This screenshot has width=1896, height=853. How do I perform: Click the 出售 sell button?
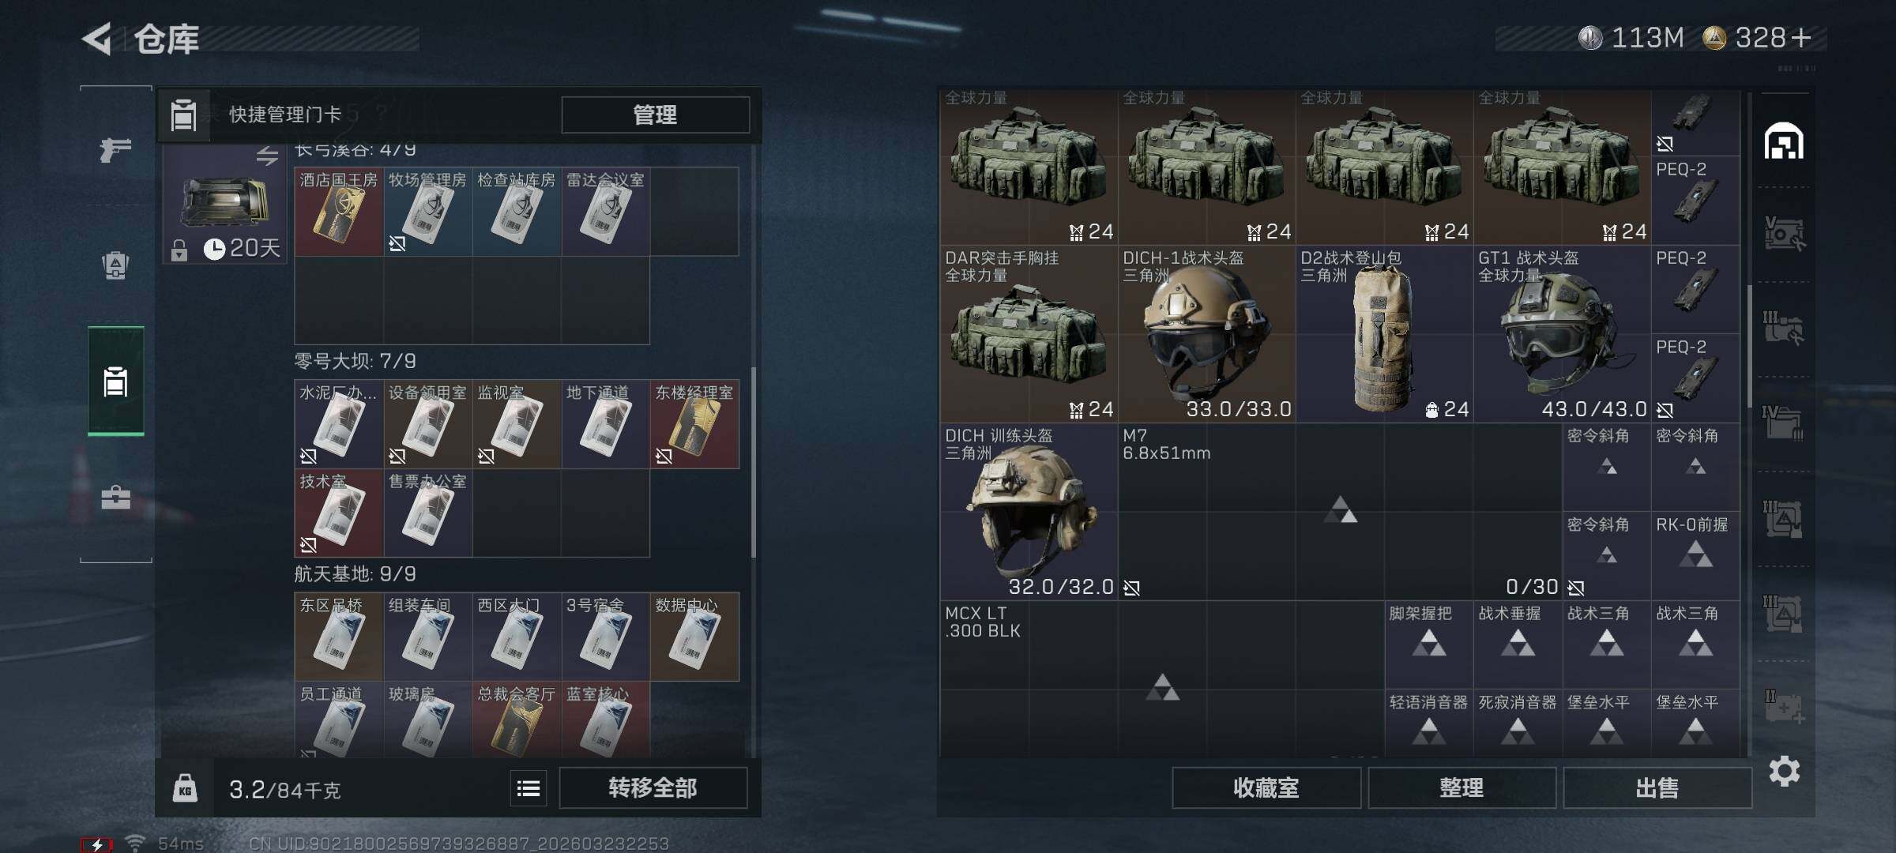click(1657, 788)
